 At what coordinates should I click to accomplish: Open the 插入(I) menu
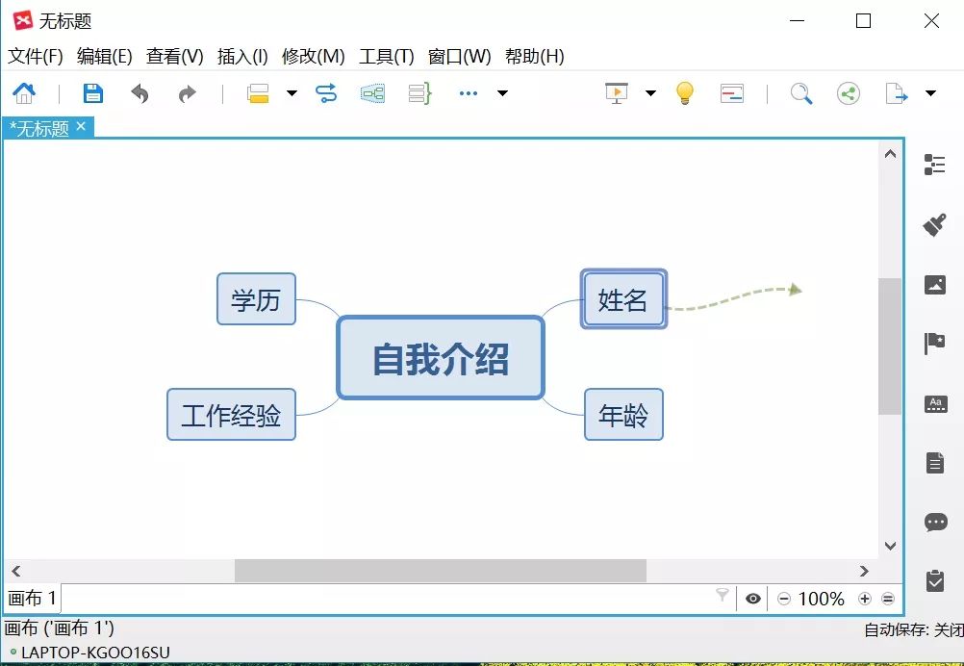pyautogui.click(x=242, y=57)
